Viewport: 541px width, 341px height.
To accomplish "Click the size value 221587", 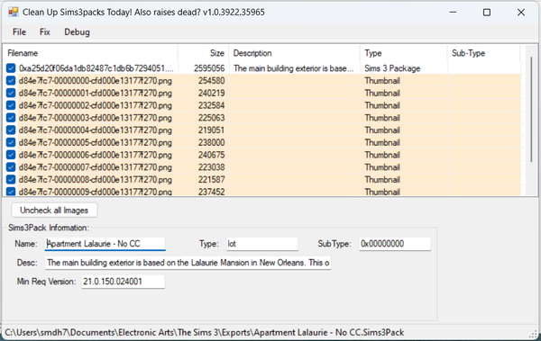I will pyautogui.click(x=211, y=179).
